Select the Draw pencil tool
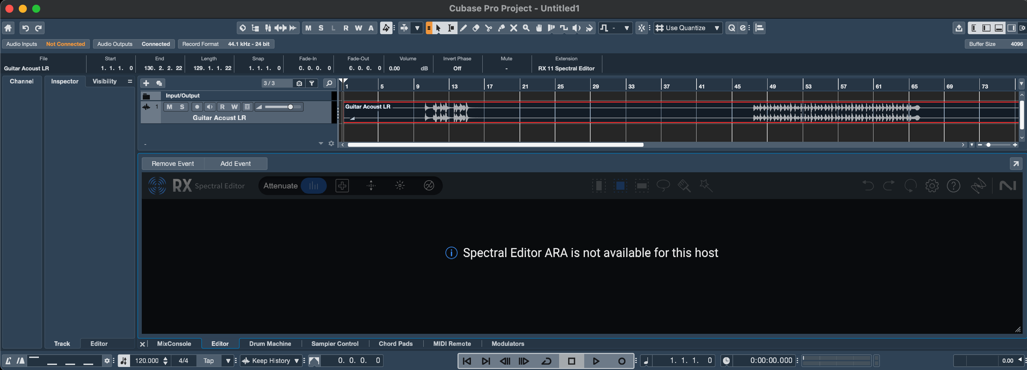 click(463, 28)
